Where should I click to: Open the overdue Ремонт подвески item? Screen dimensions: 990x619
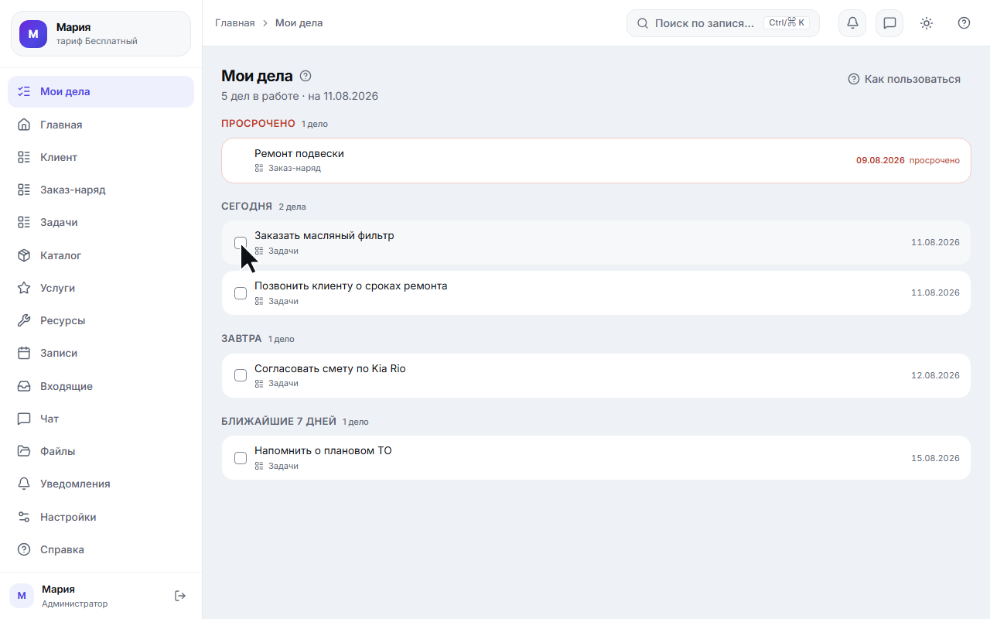pos(596,160)
